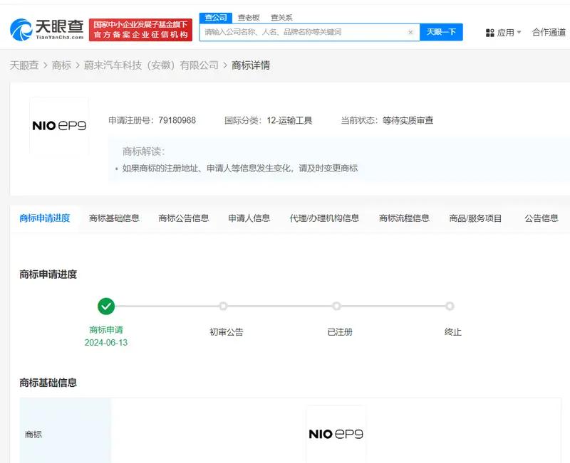
Task: Open the 申请人信息 section tab
Action: click(249, 218)
